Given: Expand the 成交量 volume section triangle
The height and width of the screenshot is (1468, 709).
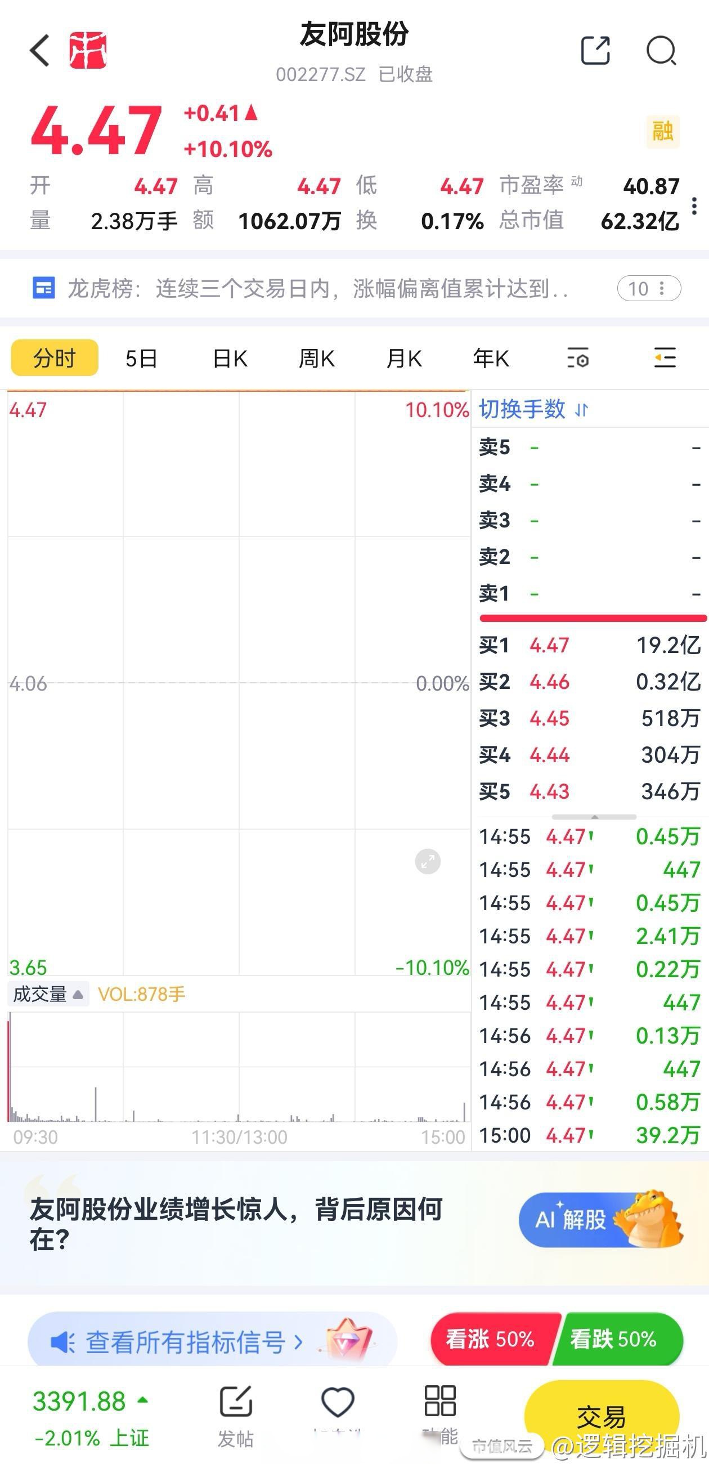Looking at the screenshot, I should point(78,995).
